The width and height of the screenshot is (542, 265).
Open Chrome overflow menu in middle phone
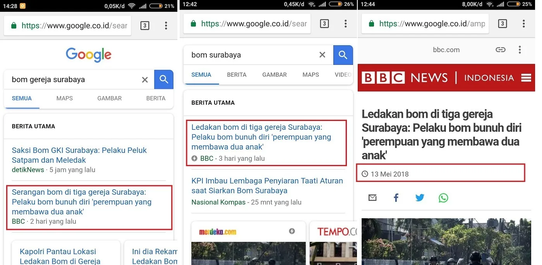pos(345,24)
